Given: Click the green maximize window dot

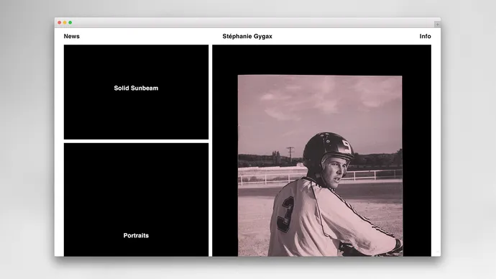Looking at the screenshot, I should click(x=70, y=22).
